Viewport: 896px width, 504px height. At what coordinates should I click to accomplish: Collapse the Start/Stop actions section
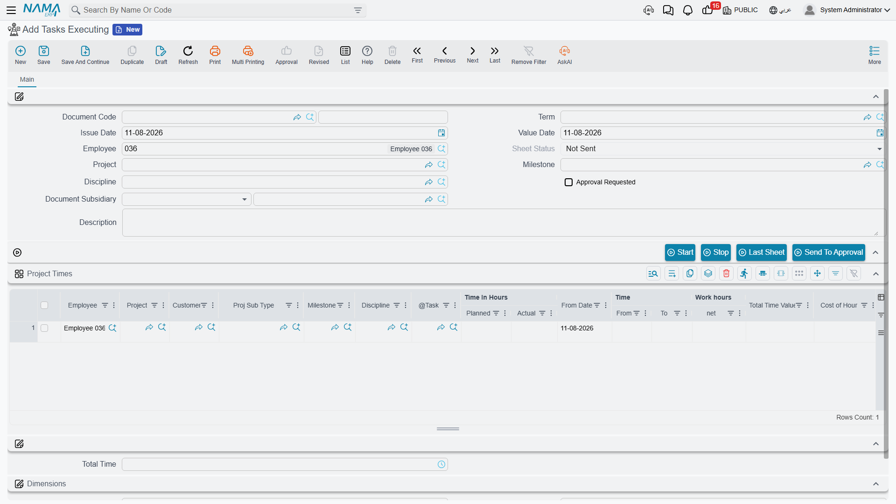[x=876, y=252]
